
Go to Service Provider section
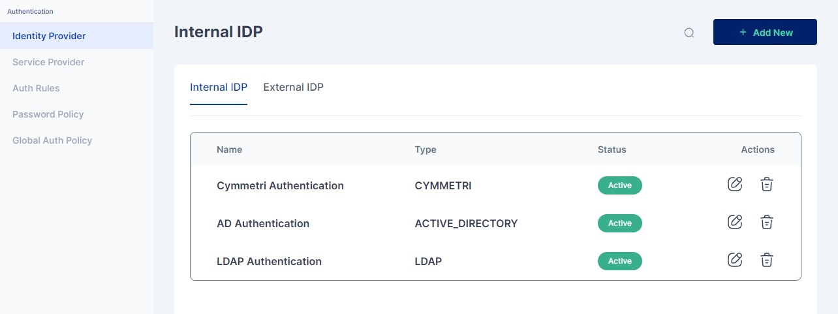click(x=48, y=62)
